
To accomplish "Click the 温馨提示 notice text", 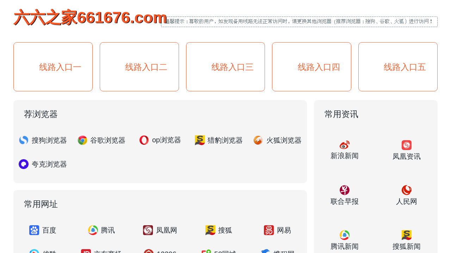I will (x=299, y=21).
